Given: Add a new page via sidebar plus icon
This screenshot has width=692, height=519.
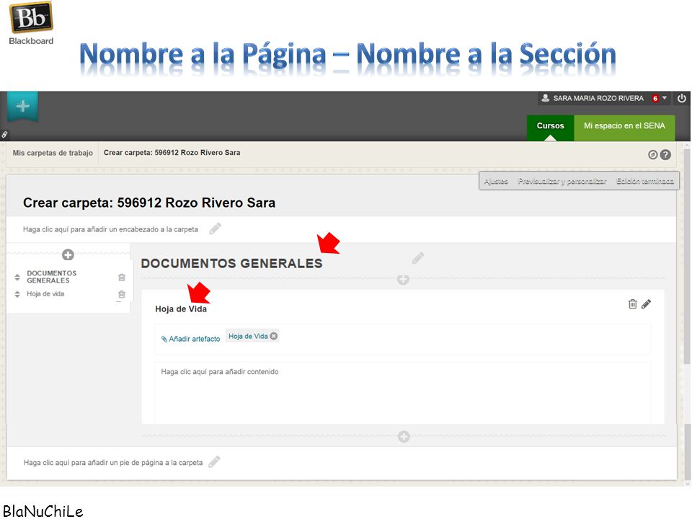Looking at the screenshot, I should pyautogui.click(x=68, y=254).
